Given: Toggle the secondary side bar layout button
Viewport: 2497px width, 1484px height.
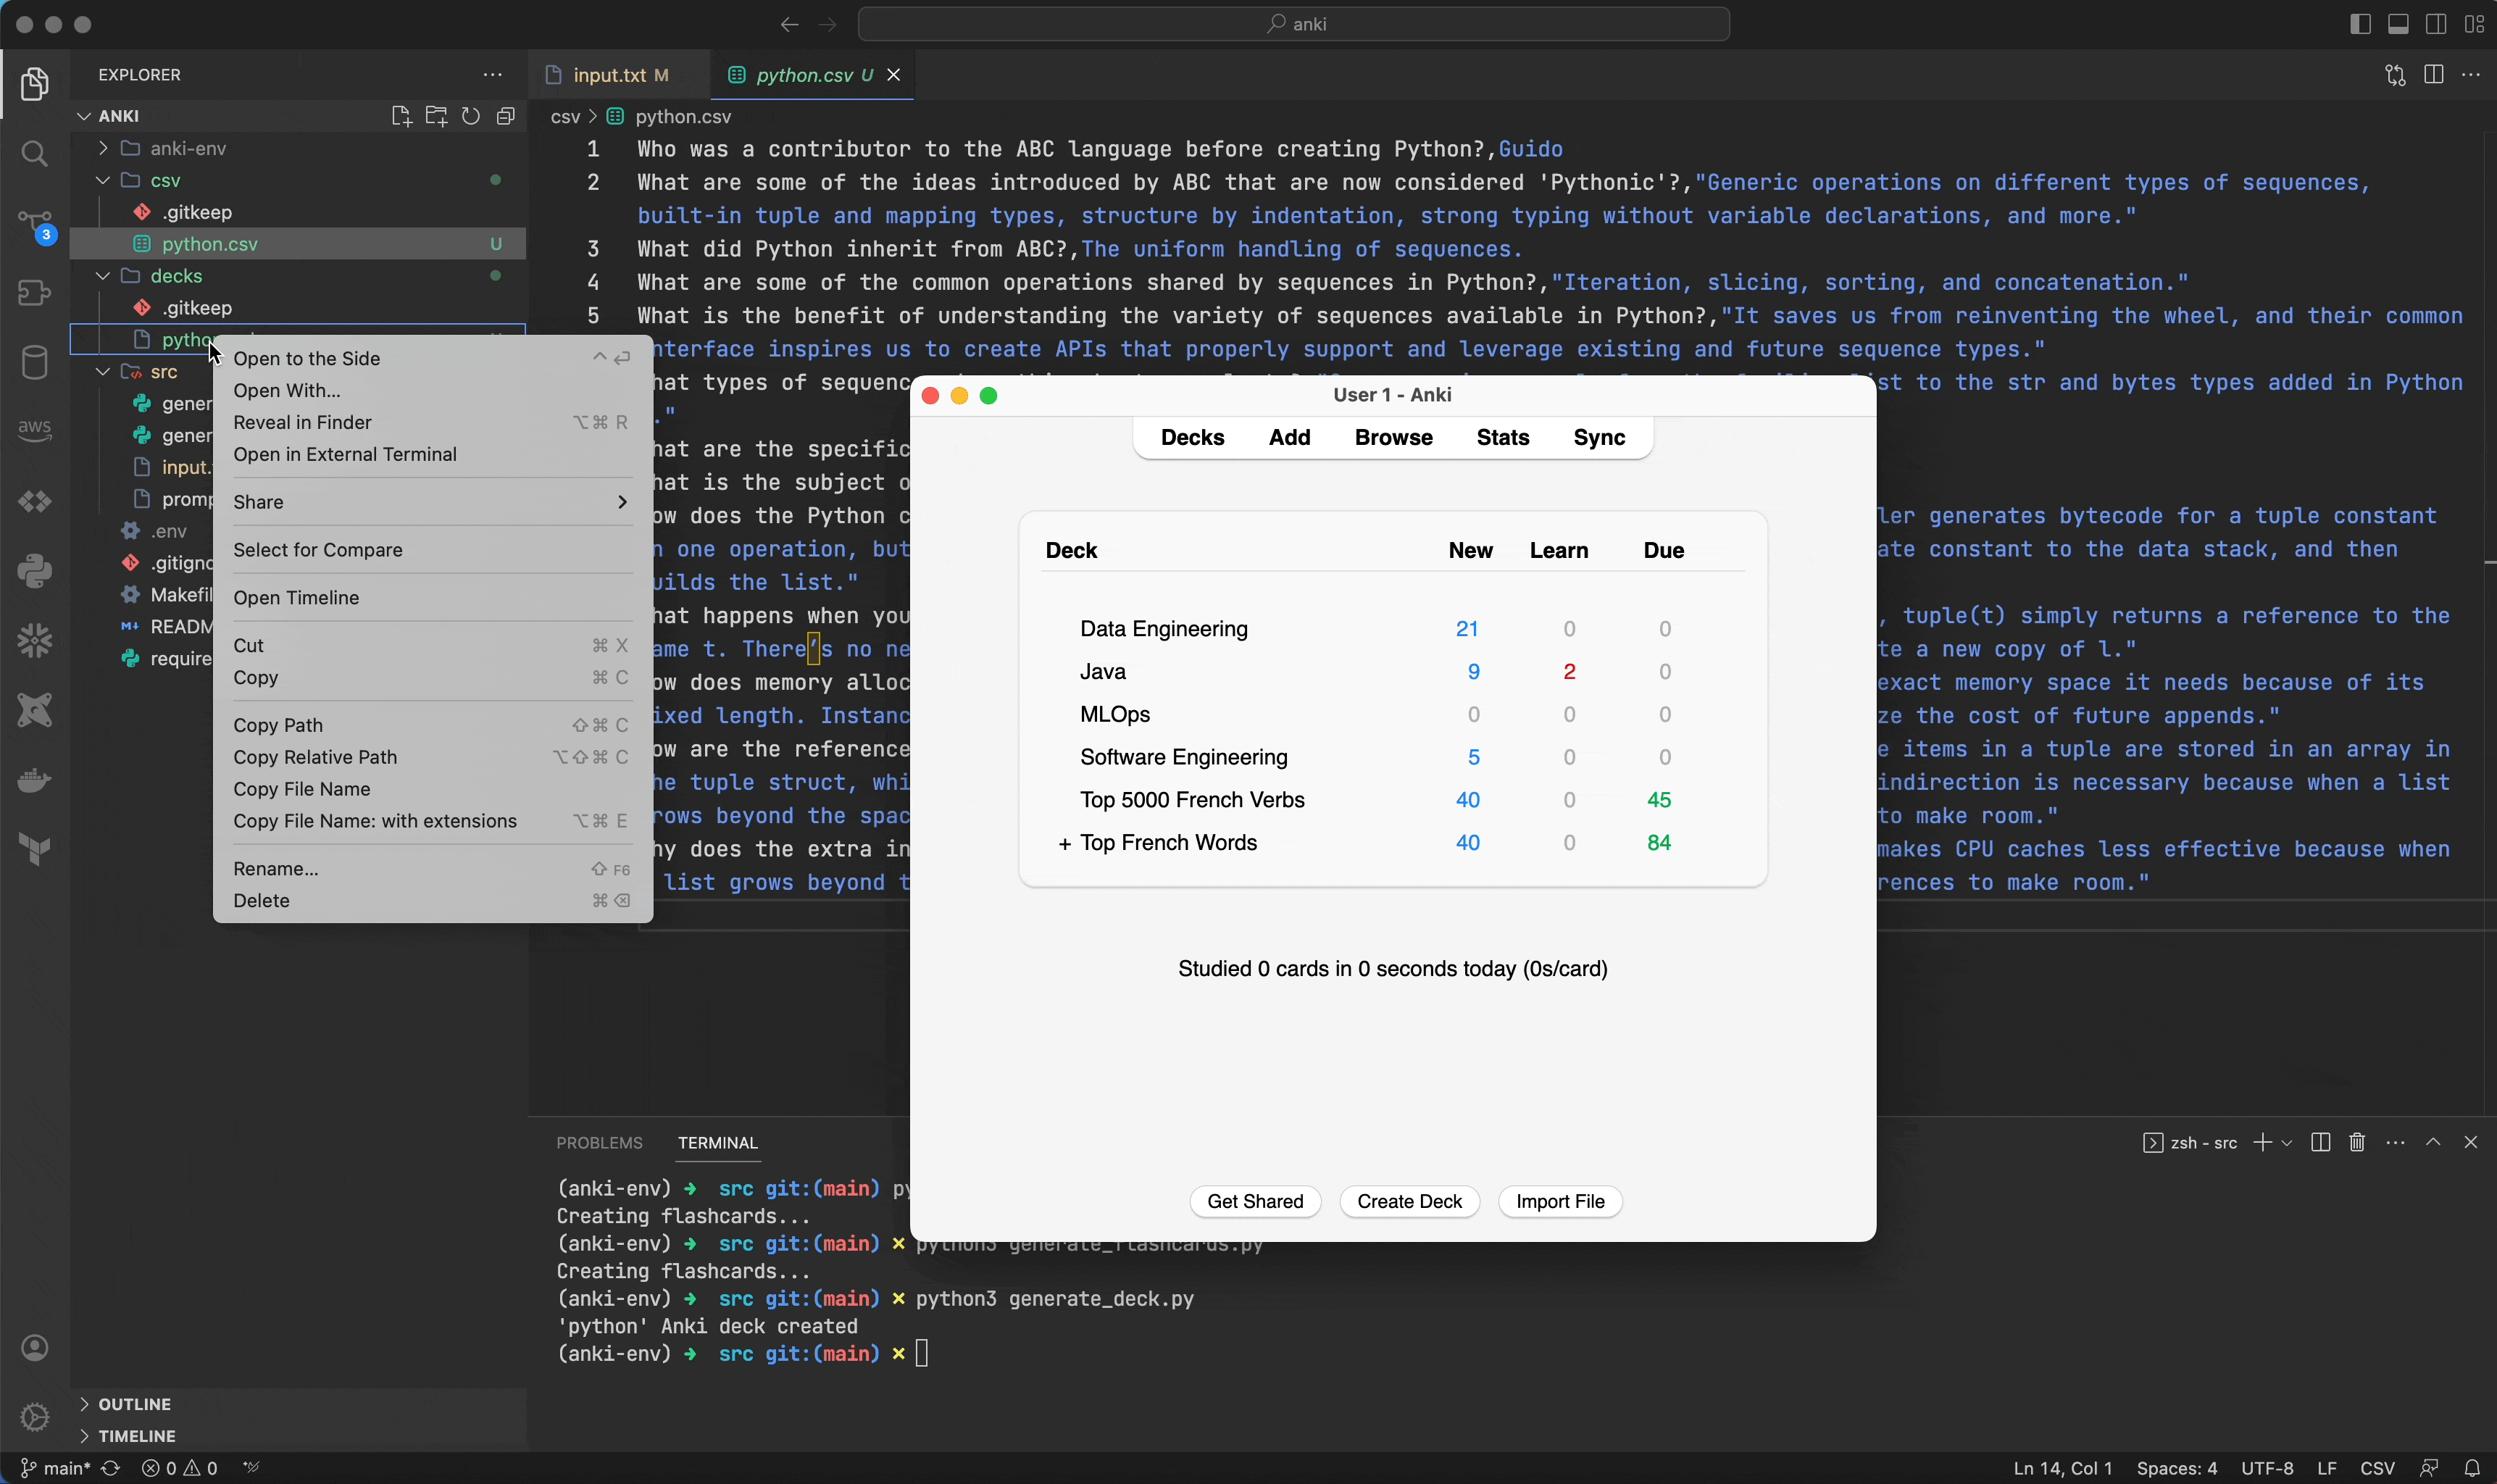Looking at the screenshot, I should coord(2437,24).
